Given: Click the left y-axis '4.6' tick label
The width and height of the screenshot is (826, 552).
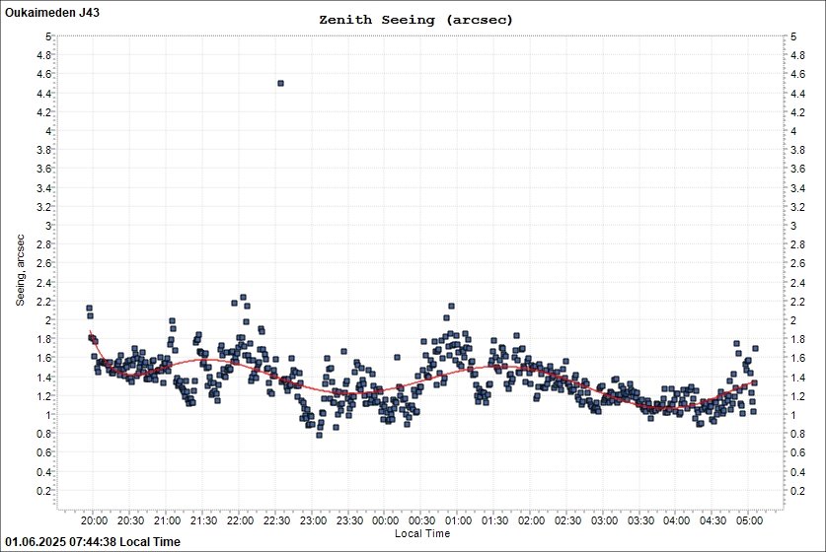Looking at the screenshot, I should 43,74.
